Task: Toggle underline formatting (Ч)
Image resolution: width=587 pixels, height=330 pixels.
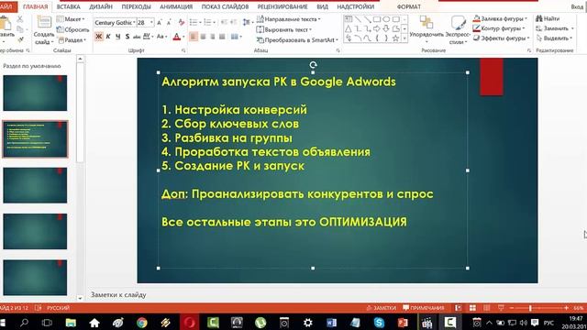Action: pos(118,37)
